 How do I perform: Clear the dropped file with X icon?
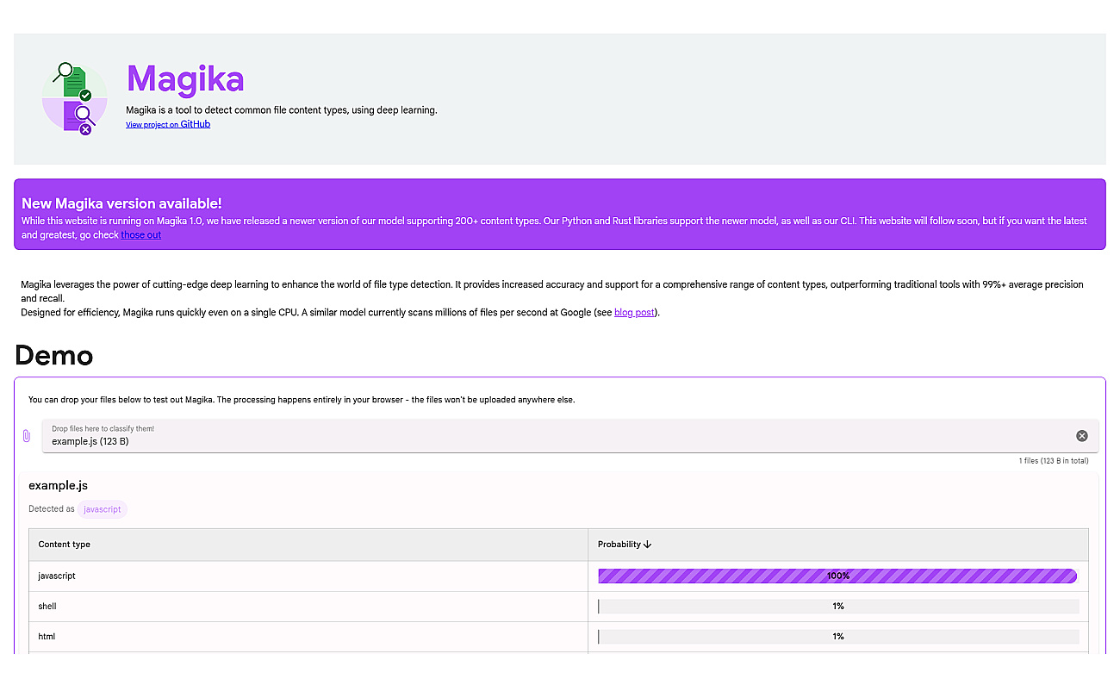[x=1082, y=436]
